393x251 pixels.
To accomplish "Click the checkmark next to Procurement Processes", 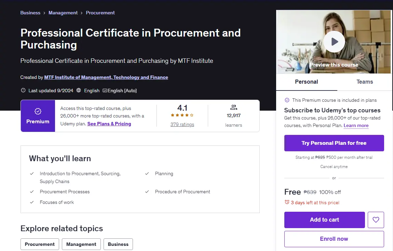I will tap(32, 191).
